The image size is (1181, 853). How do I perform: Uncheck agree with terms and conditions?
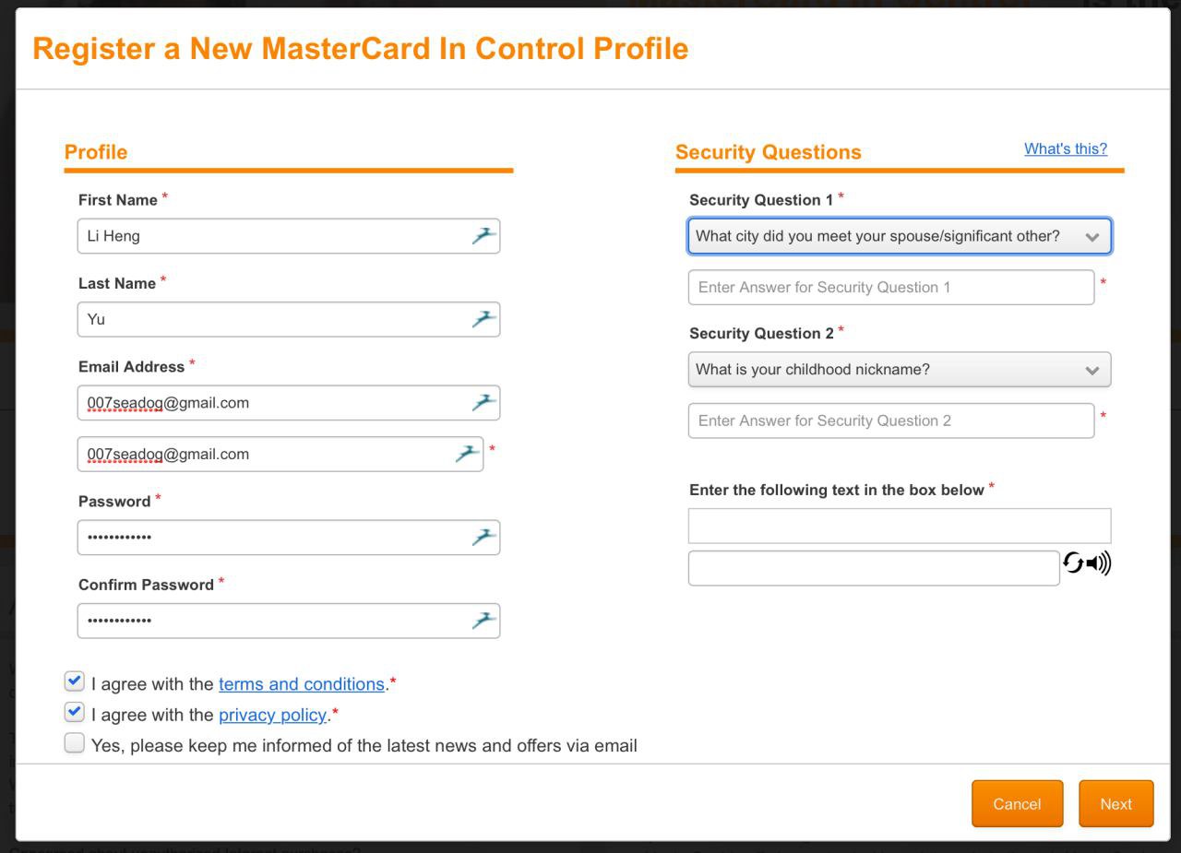click(75, 681)
